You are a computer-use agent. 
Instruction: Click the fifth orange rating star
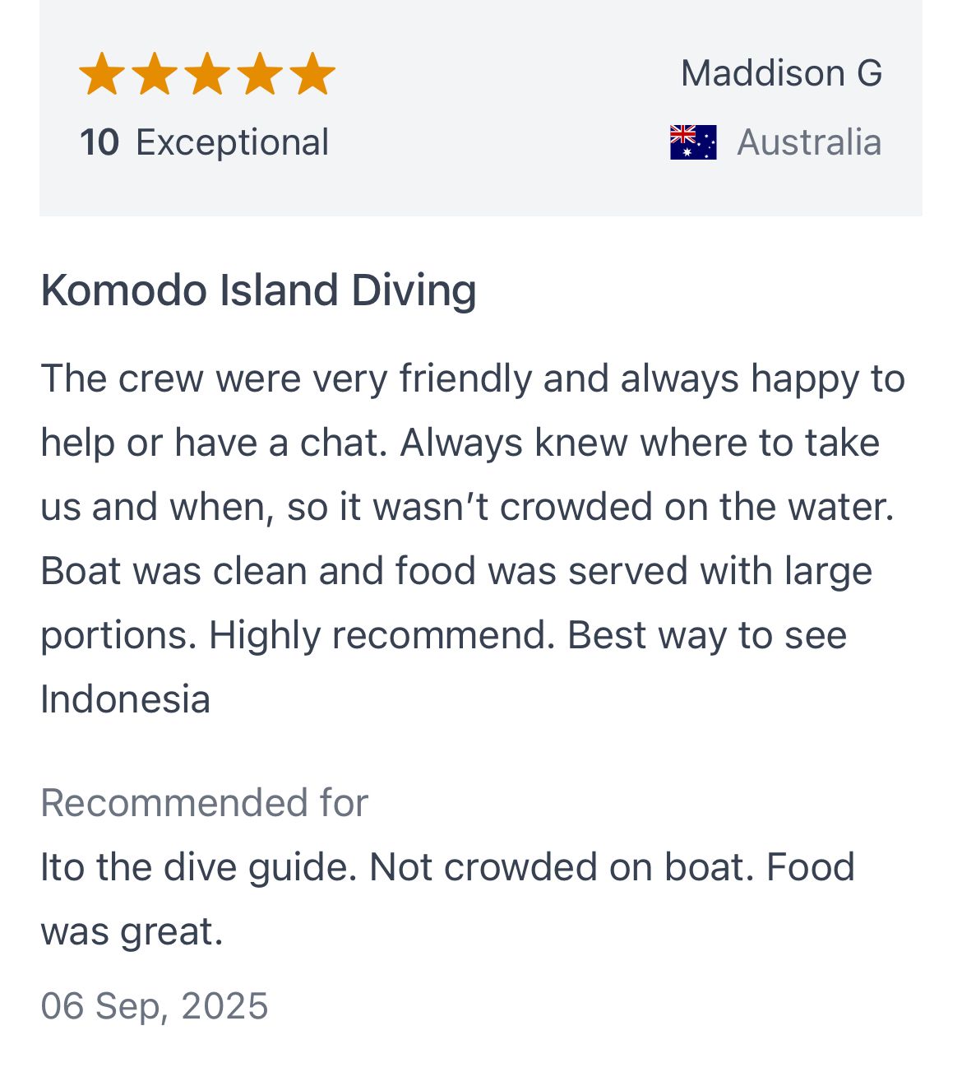click(312, 74)
